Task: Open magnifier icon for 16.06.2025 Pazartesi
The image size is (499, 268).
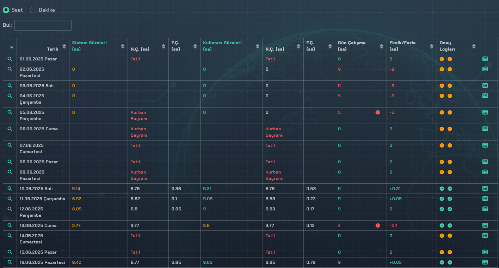Action: [x=10, y=262]
